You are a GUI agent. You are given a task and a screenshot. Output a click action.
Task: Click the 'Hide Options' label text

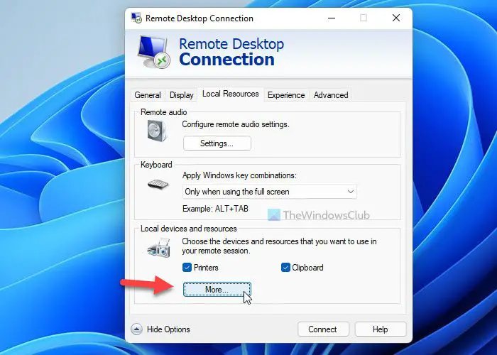point(168,329)
